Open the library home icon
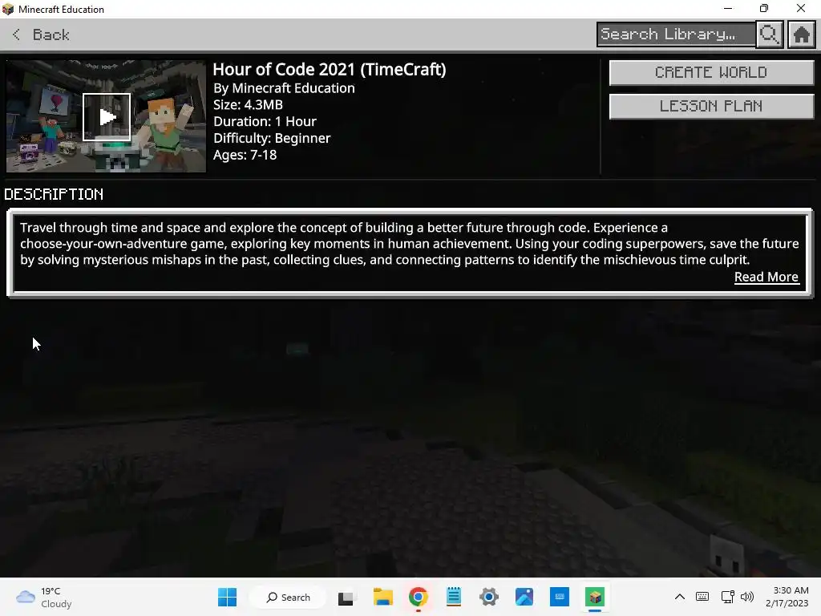 tap(801, 34)
